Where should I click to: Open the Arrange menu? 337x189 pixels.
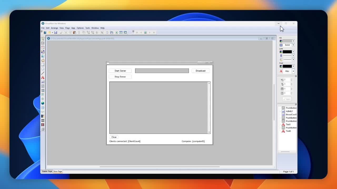[54, 28]
